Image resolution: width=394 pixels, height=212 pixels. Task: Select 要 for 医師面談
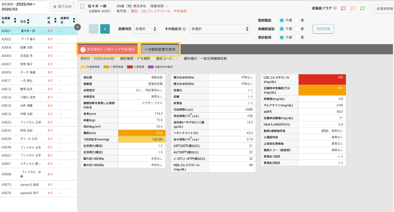(297, 20)
